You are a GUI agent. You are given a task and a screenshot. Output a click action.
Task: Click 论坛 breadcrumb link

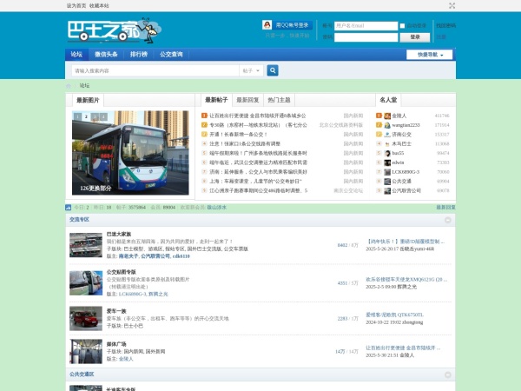[84, 86]
